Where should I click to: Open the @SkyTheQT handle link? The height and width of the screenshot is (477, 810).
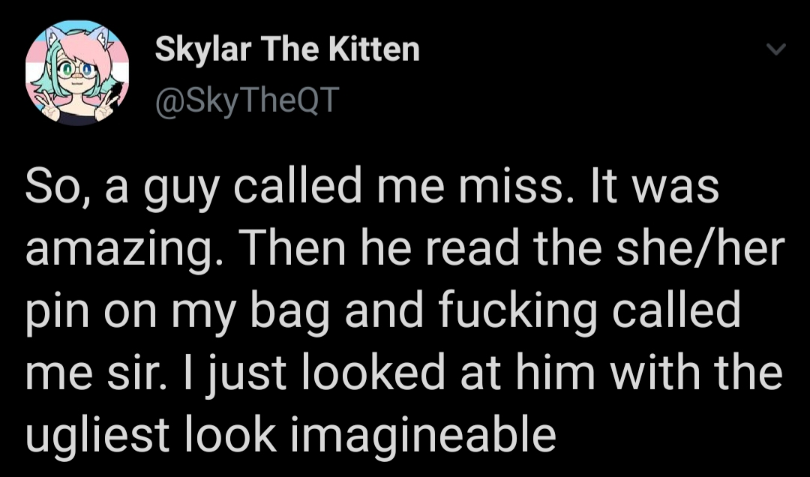click(x=247, y=99)
